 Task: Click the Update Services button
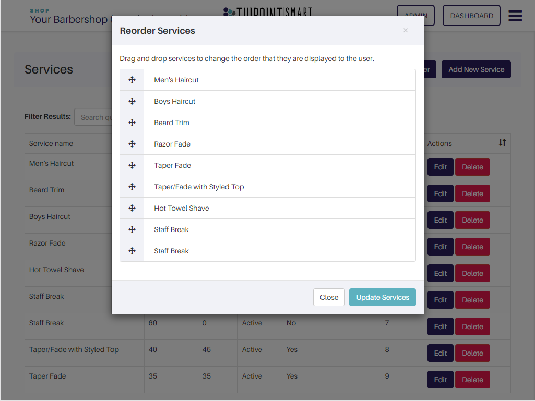383,297
